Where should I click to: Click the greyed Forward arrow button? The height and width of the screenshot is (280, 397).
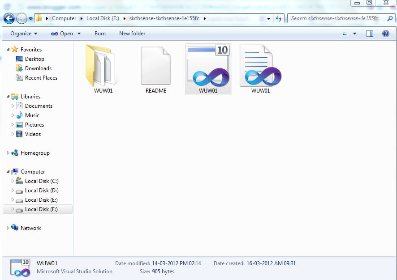pyautogui.click(x=22, y=18)
